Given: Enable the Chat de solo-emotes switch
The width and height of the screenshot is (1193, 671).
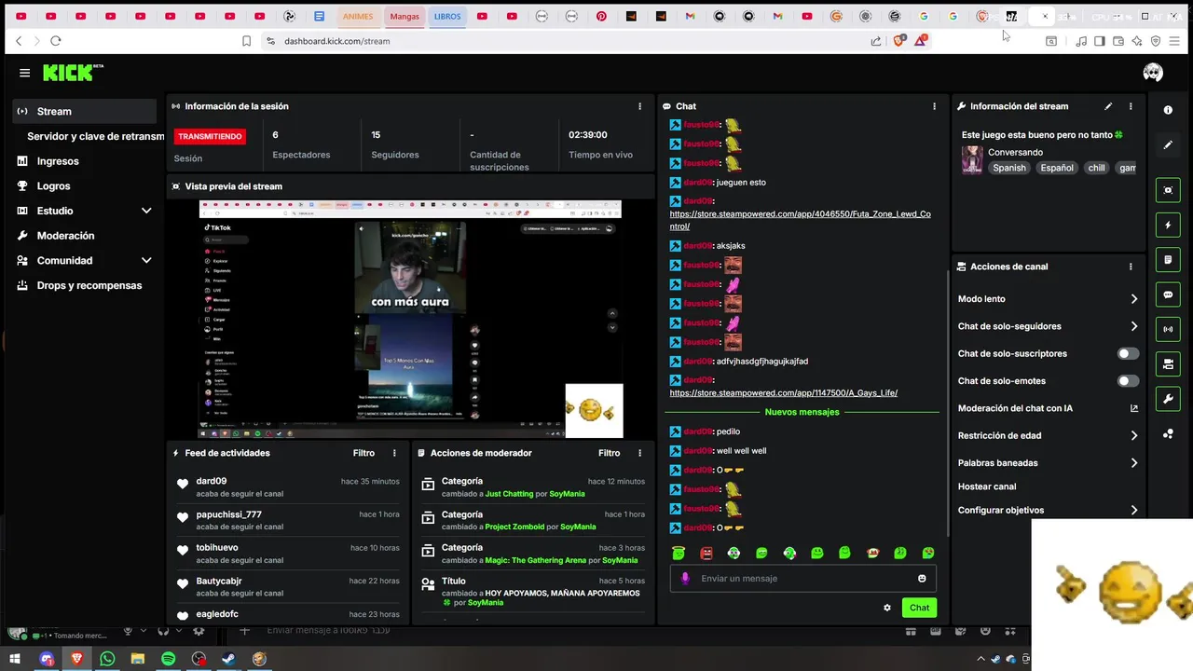Looking at the screenshot, I should coord(1128,381).
